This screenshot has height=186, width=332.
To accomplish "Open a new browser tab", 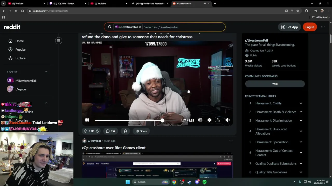I will [x=215, y=4].
